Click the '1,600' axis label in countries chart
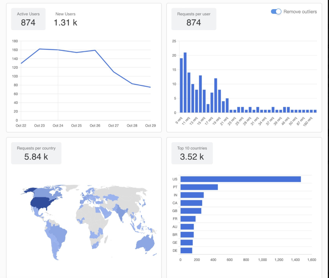The width and height of the screenshot is (329, 278). pos(312,260)
